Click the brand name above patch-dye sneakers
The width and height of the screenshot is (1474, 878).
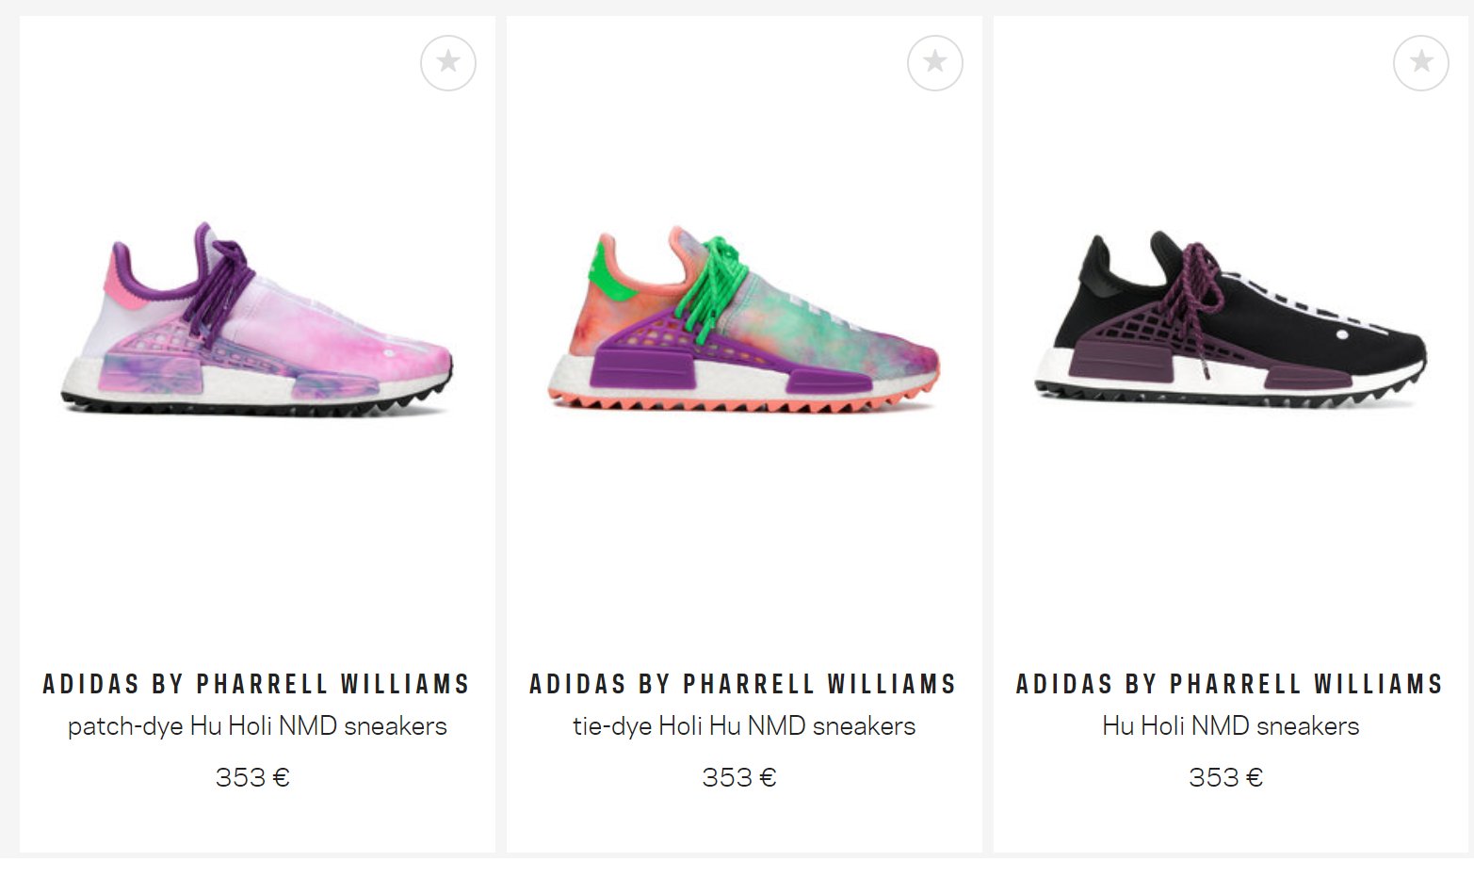(257, 684)
